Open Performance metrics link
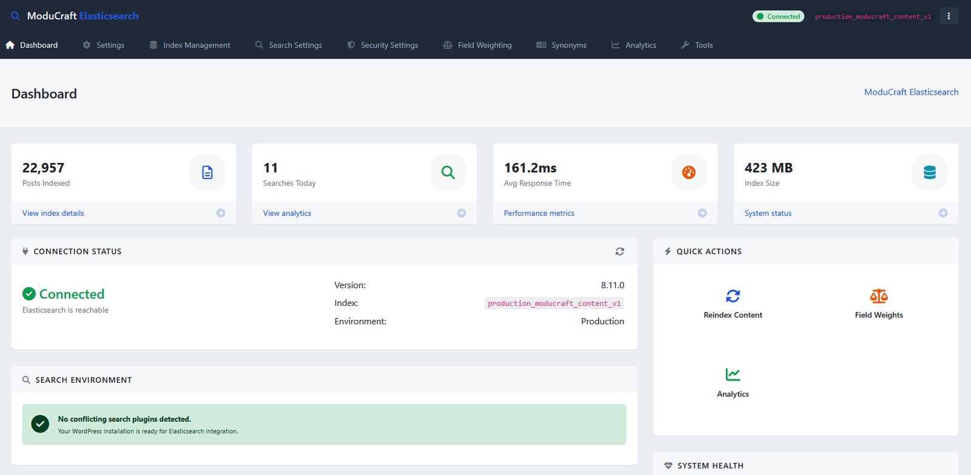The height and width of the screenshot is (475, 971). 539,213
